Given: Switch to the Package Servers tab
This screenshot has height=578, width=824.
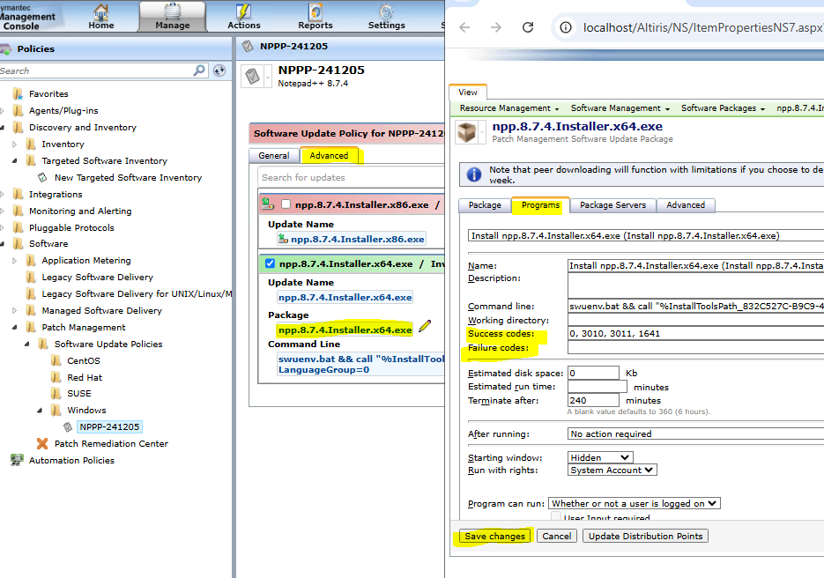Looking at the screenshot, I should 612,205.
